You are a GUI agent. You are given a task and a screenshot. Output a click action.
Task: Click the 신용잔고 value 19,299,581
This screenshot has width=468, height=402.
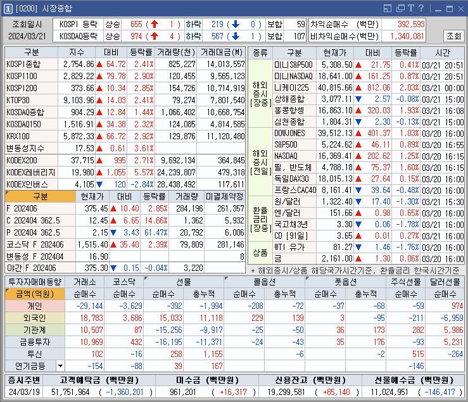coord(286,392)
